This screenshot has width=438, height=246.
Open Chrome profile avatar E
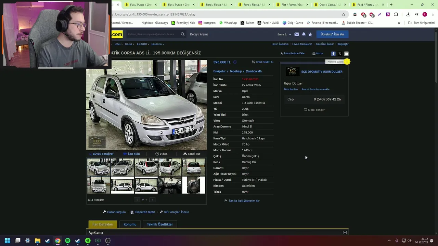pyautogui.click(x=425, y=14)
